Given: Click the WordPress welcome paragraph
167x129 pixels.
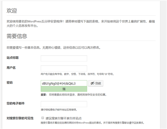Looking at the screenshot, I should (81, 23).
